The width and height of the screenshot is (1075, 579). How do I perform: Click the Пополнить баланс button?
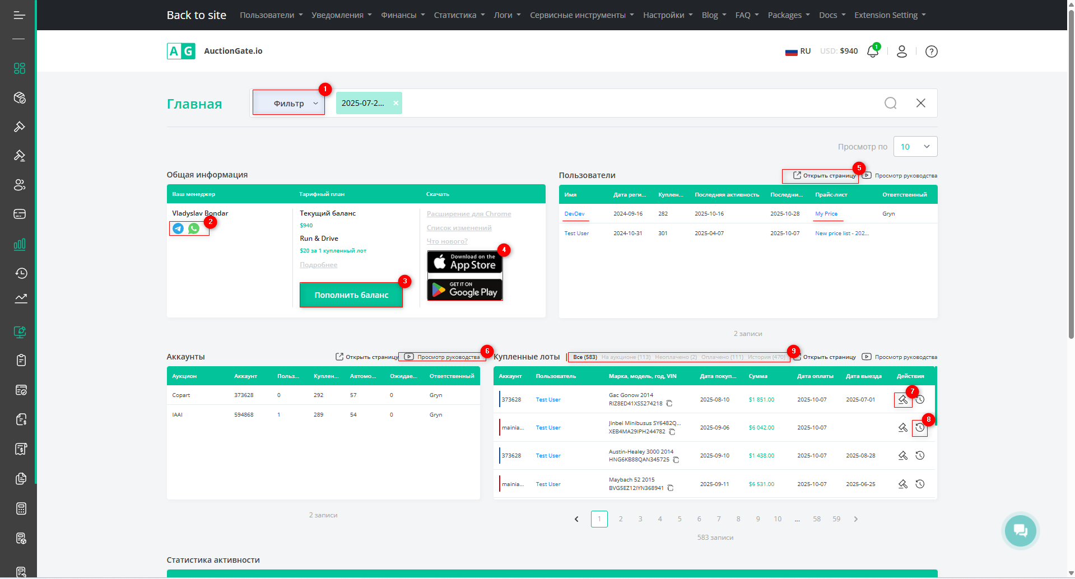351,295
